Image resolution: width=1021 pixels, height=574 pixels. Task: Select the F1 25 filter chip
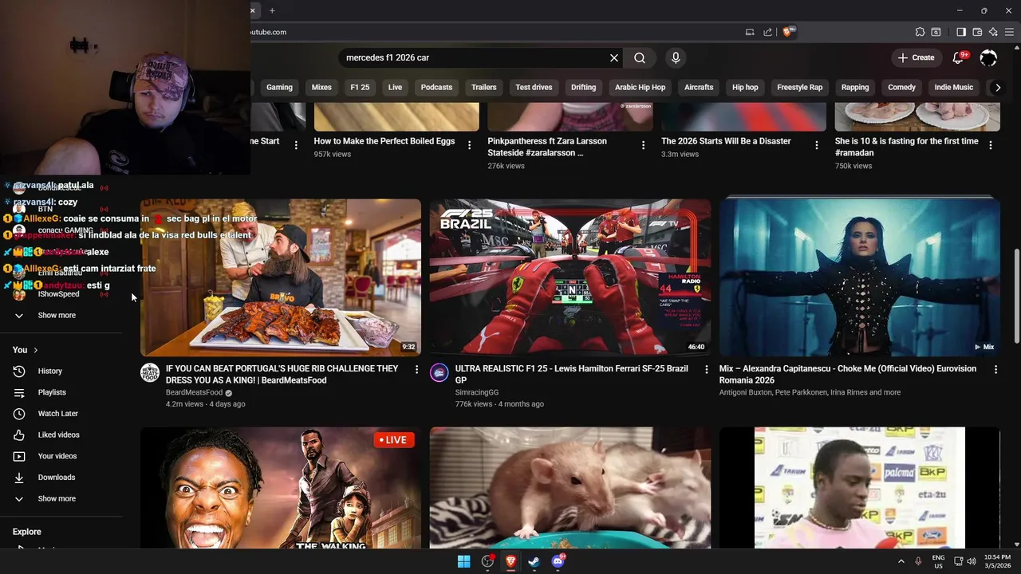tap(360, 87)
